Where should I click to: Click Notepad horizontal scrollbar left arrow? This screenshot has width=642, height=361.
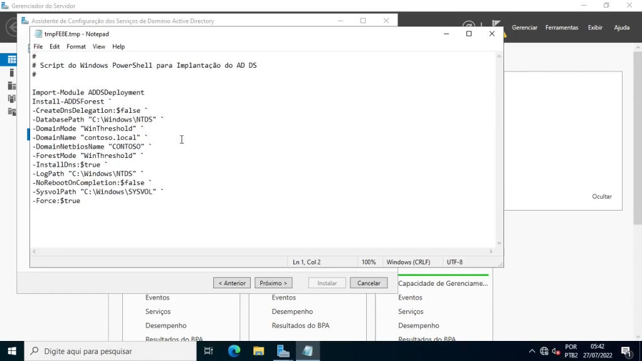34,251
